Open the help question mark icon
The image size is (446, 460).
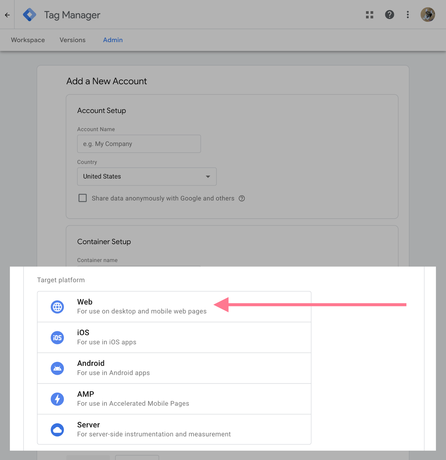coord(389,15)
